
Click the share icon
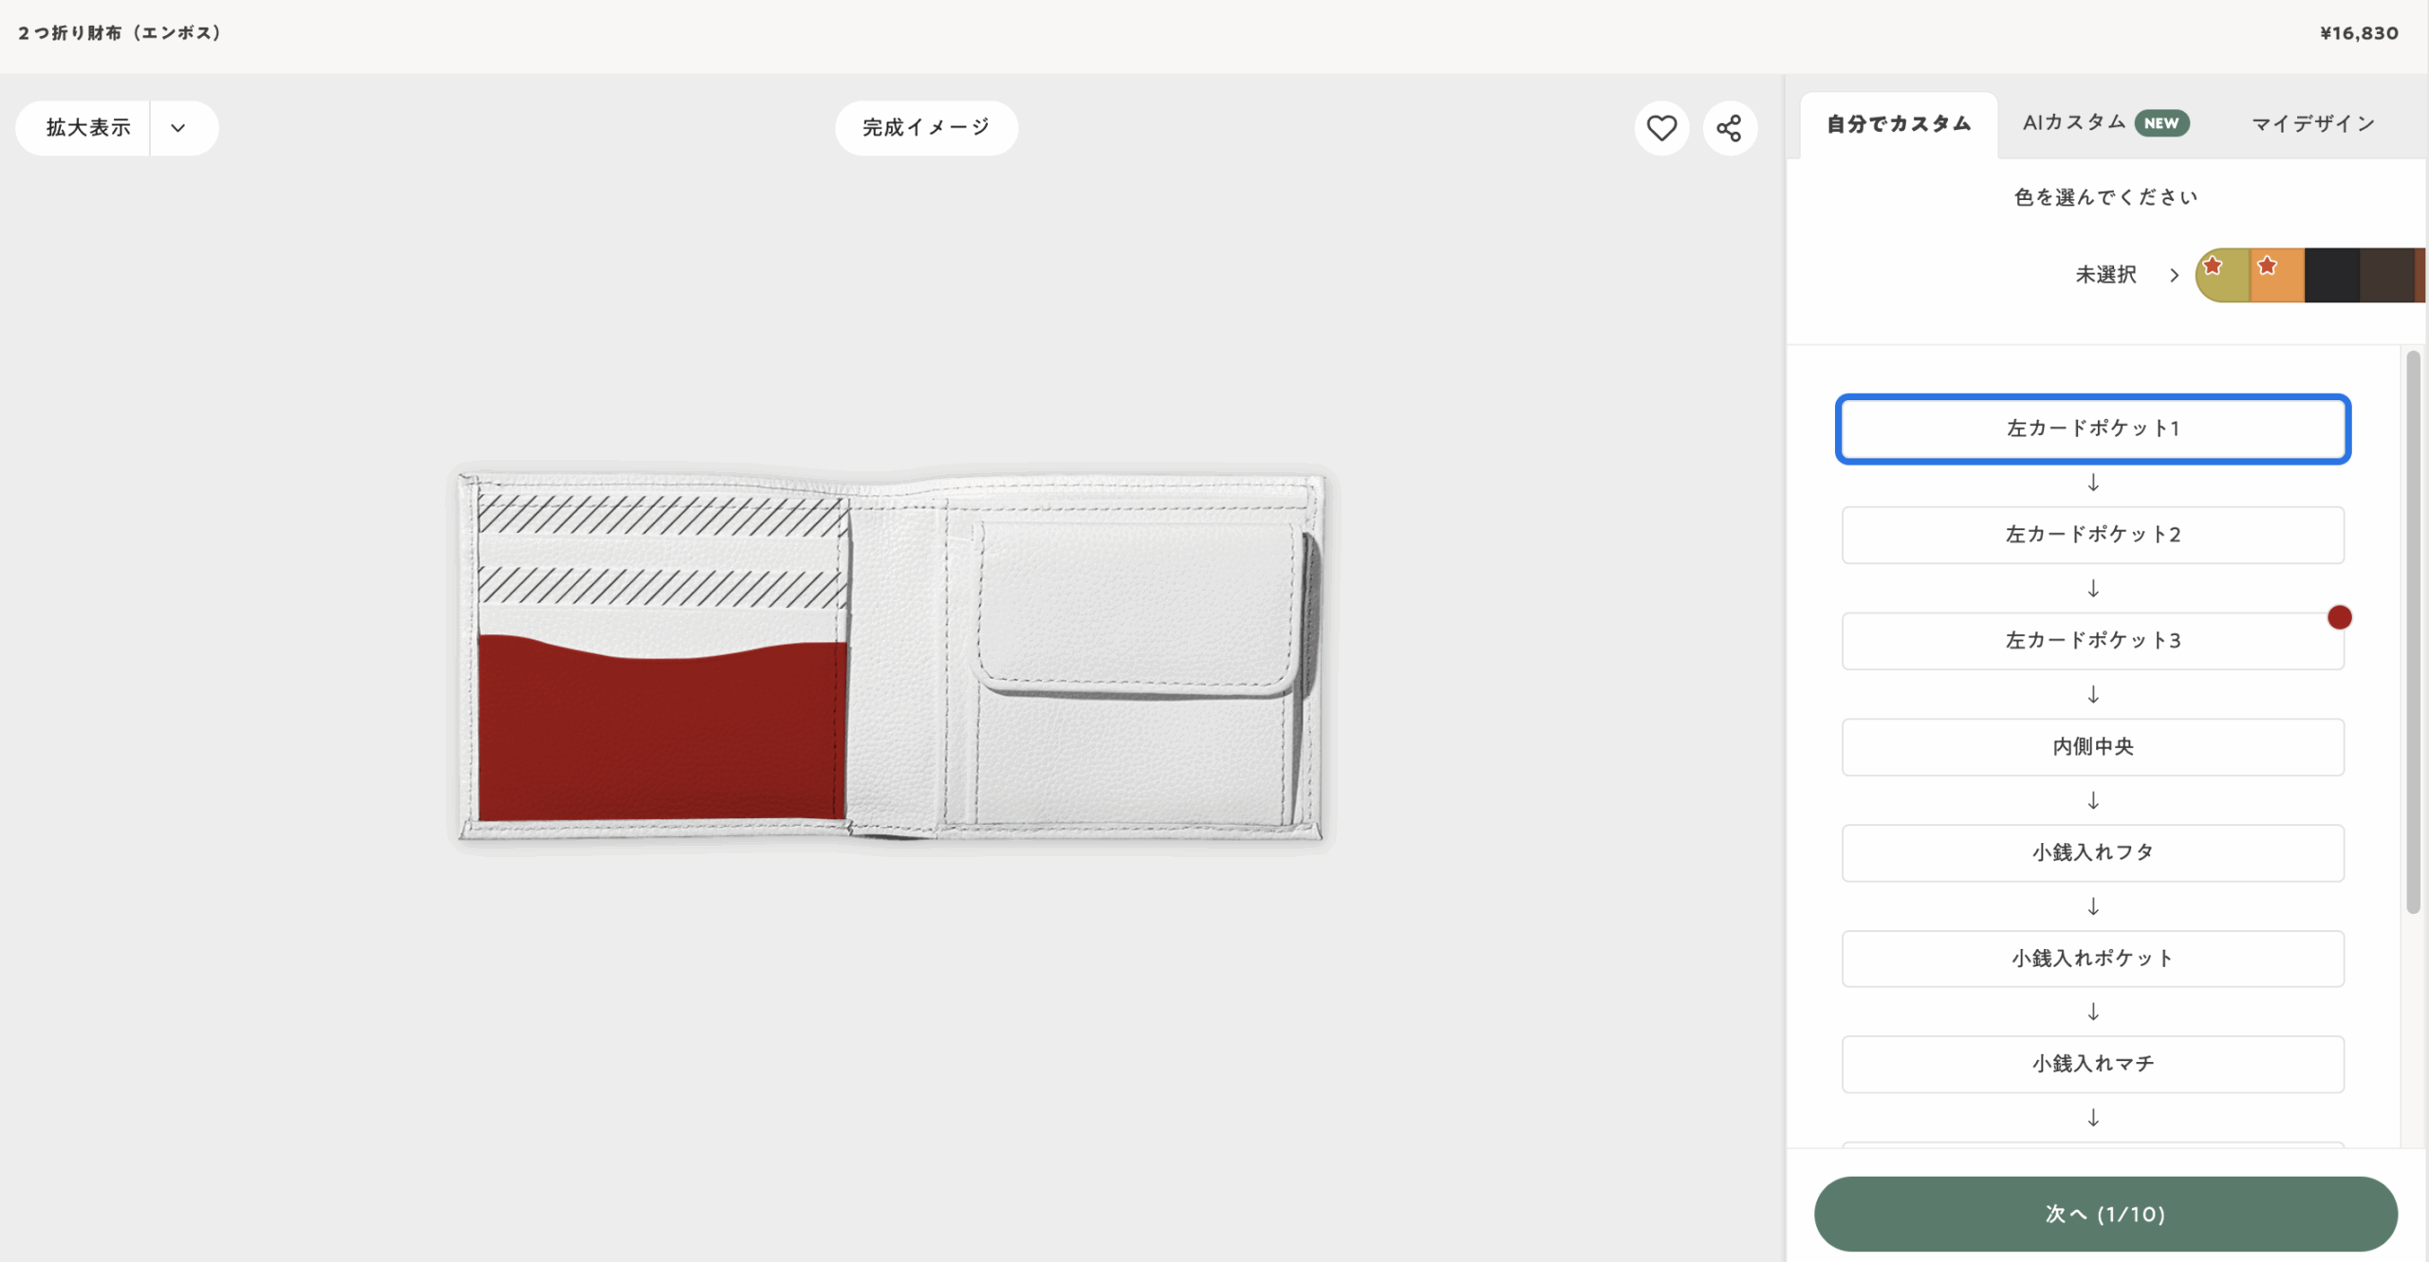(x=1729, y=128)
